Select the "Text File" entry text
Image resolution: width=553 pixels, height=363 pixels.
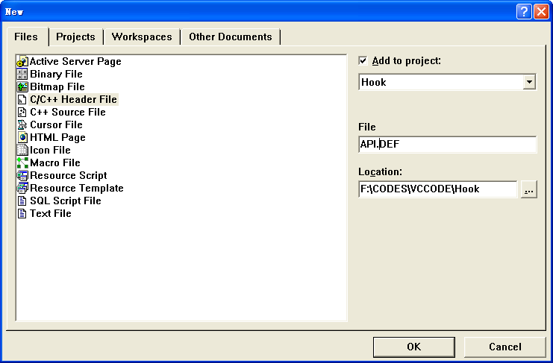(51, 213)
